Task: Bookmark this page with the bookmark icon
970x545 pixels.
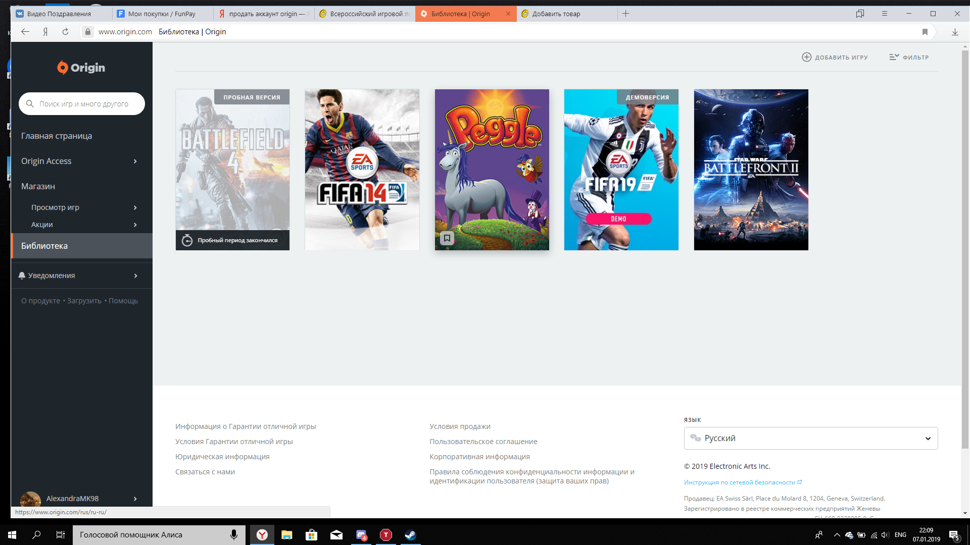Action: [x=925, y=32]
